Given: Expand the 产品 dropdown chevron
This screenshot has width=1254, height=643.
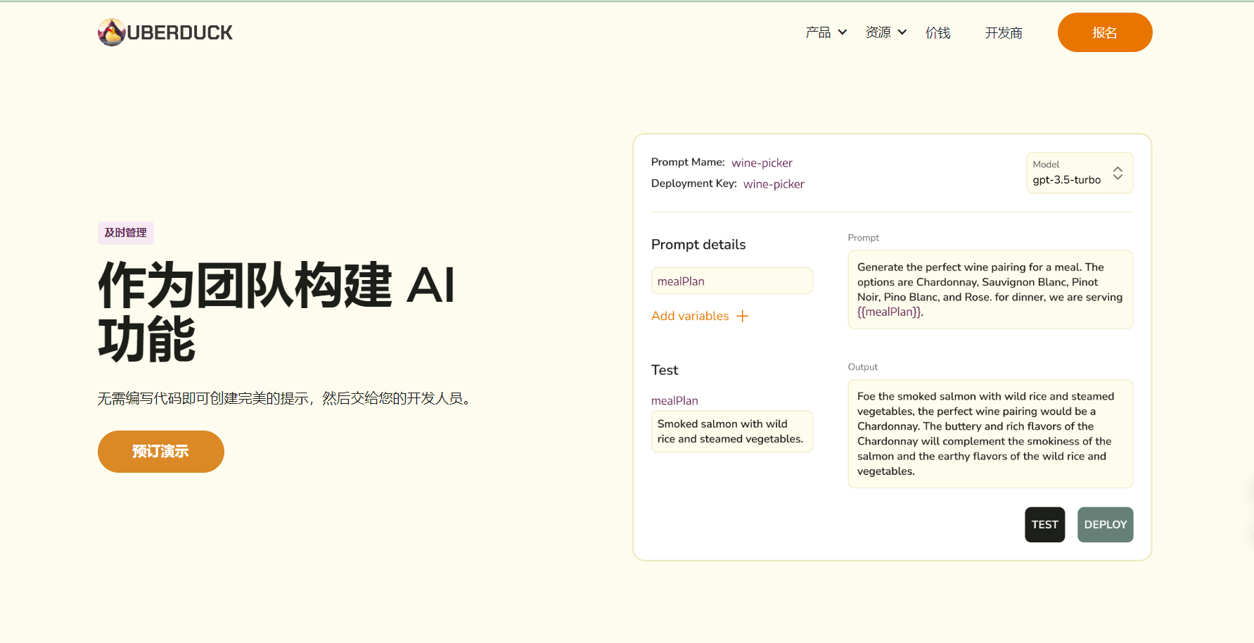Looking at the screenshot, I should [842, 32].
